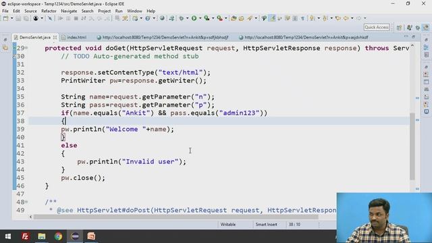
Task: Click "Smart Insert" in the status bar
Action: click(x=266, y=225)
